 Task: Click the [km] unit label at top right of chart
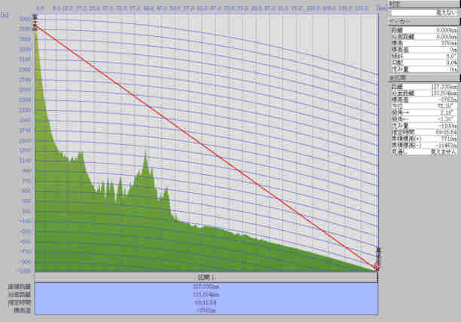[381, 7]
